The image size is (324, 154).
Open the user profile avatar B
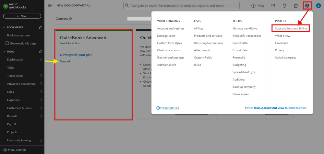[318, 6]
